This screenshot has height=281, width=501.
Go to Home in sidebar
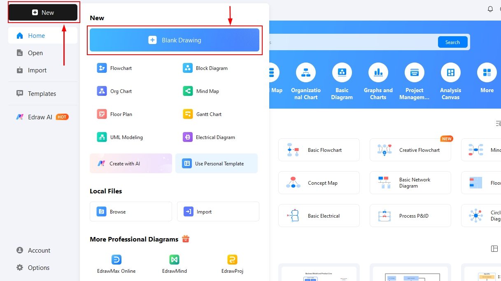coord(43,36)
